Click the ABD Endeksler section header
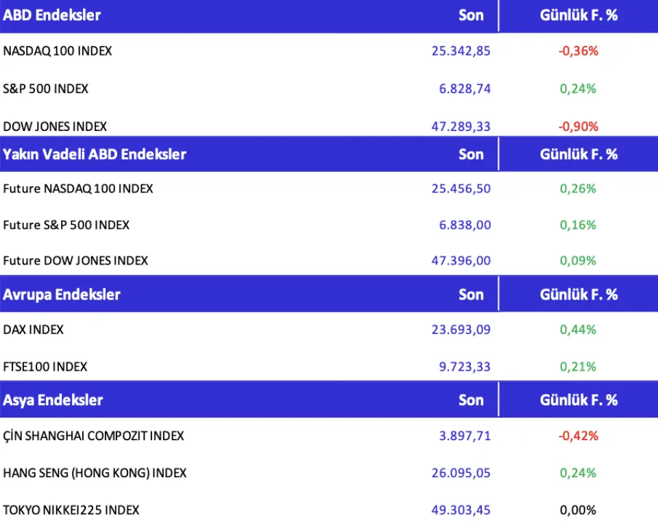The width and height of the screenshot is (658, 521). (52, 15)
